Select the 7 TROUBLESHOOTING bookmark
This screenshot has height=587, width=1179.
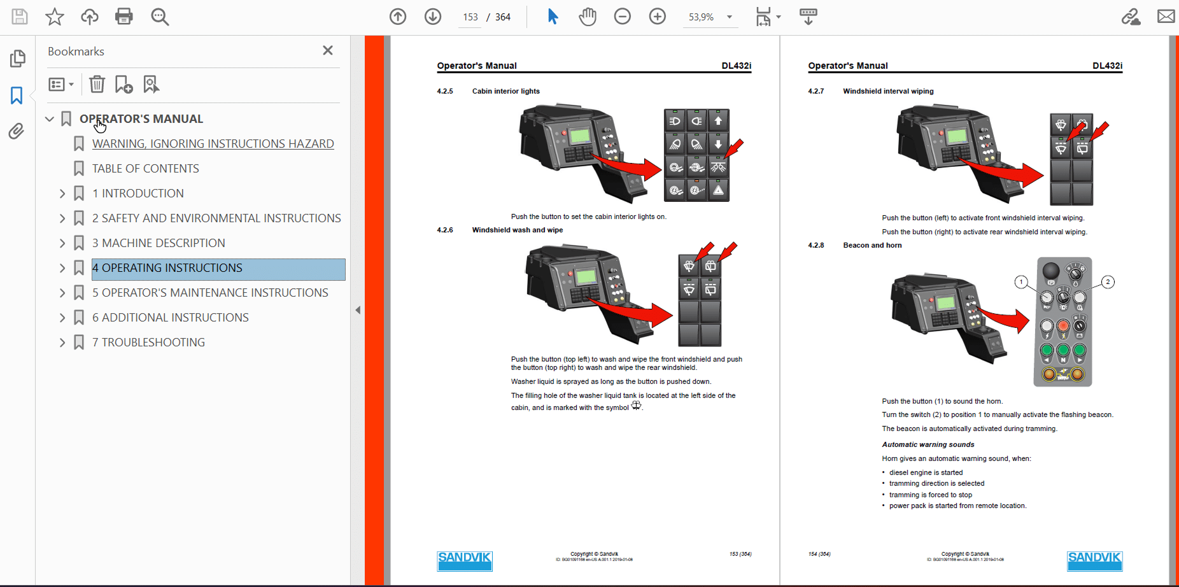point(148,343)
